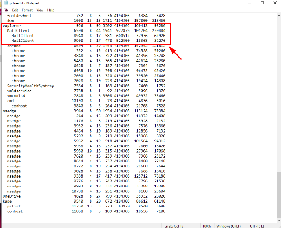
Task: Click the 'vm3dservice' process name
Action: click(x=19, y=91)
